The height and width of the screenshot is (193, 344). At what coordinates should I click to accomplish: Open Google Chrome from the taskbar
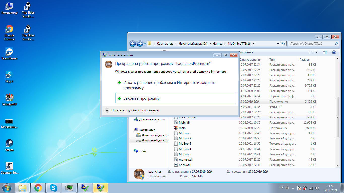[x=38, y=188]
